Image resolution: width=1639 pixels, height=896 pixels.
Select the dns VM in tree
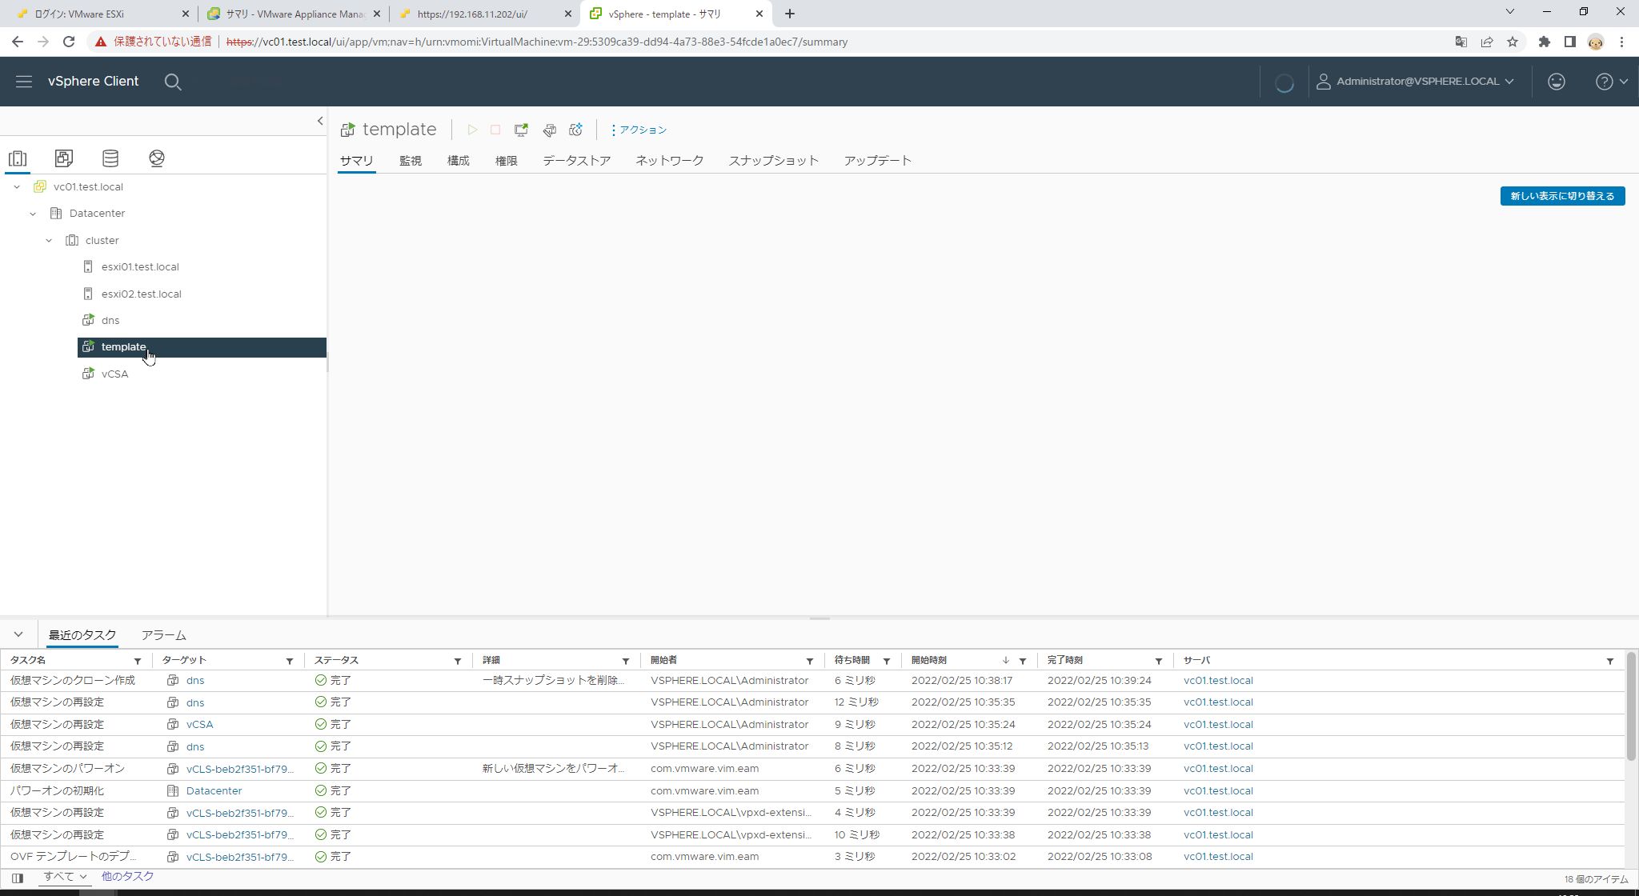pos(110,321)
